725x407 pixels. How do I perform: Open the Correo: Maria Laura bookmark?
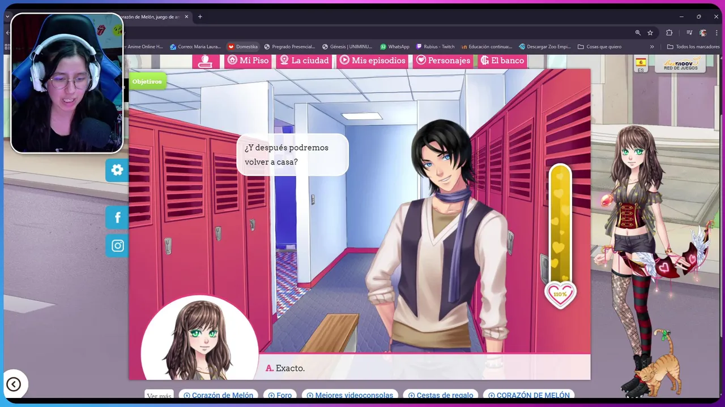tap(195, 47)
